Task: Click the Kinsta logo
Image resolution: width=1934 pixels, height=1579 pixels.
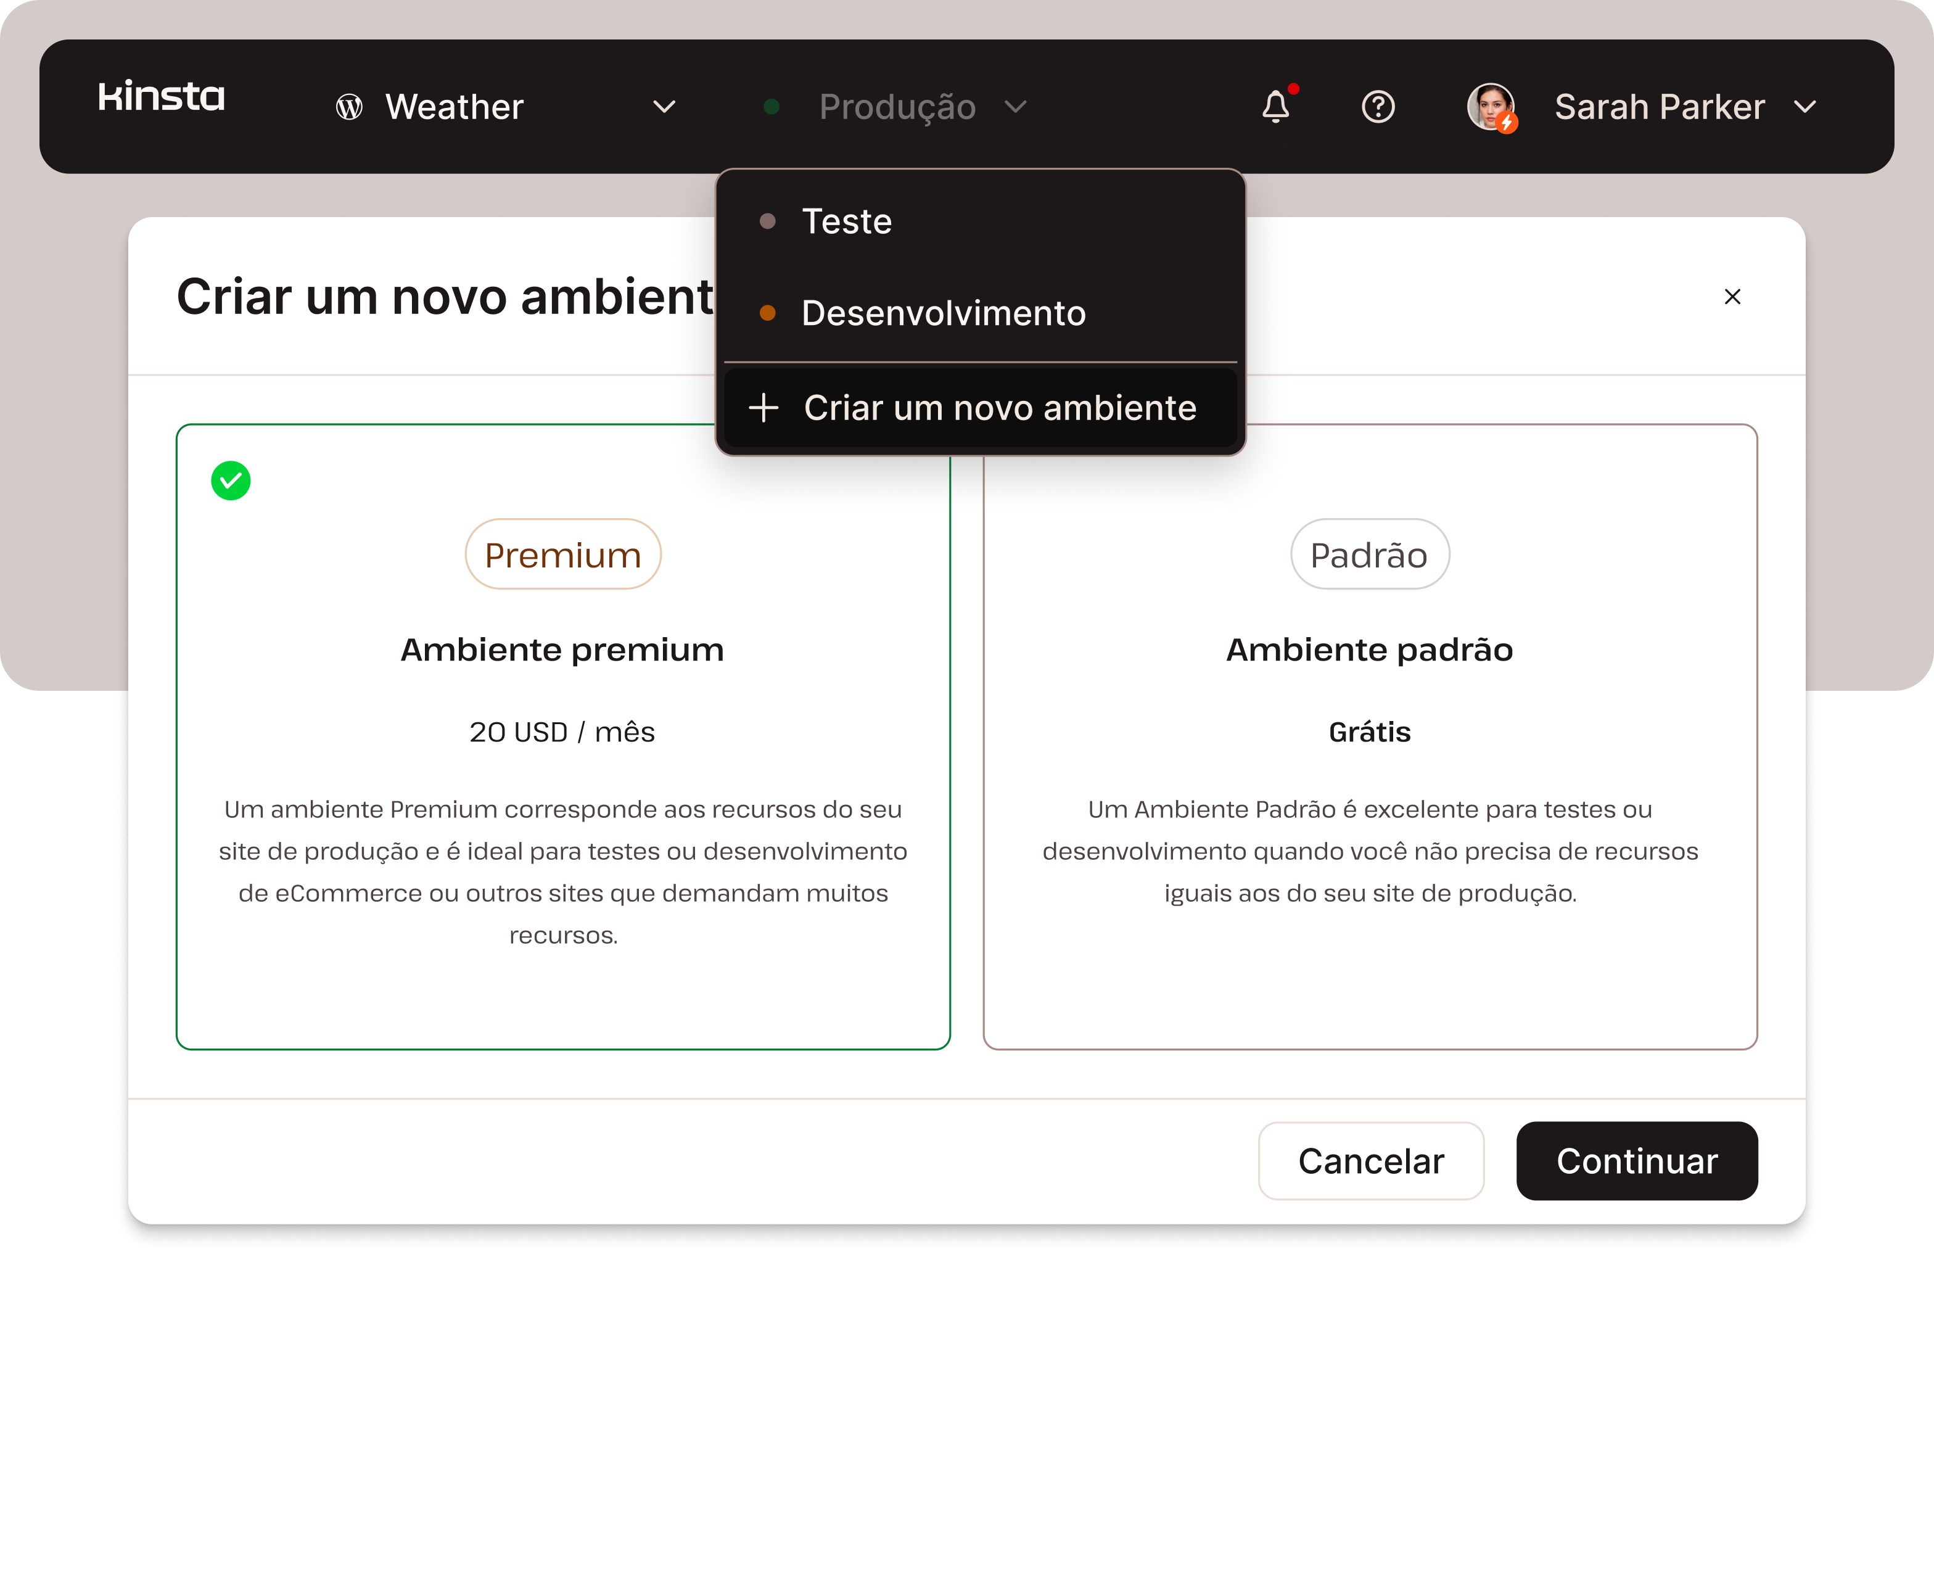Action: 161,96
